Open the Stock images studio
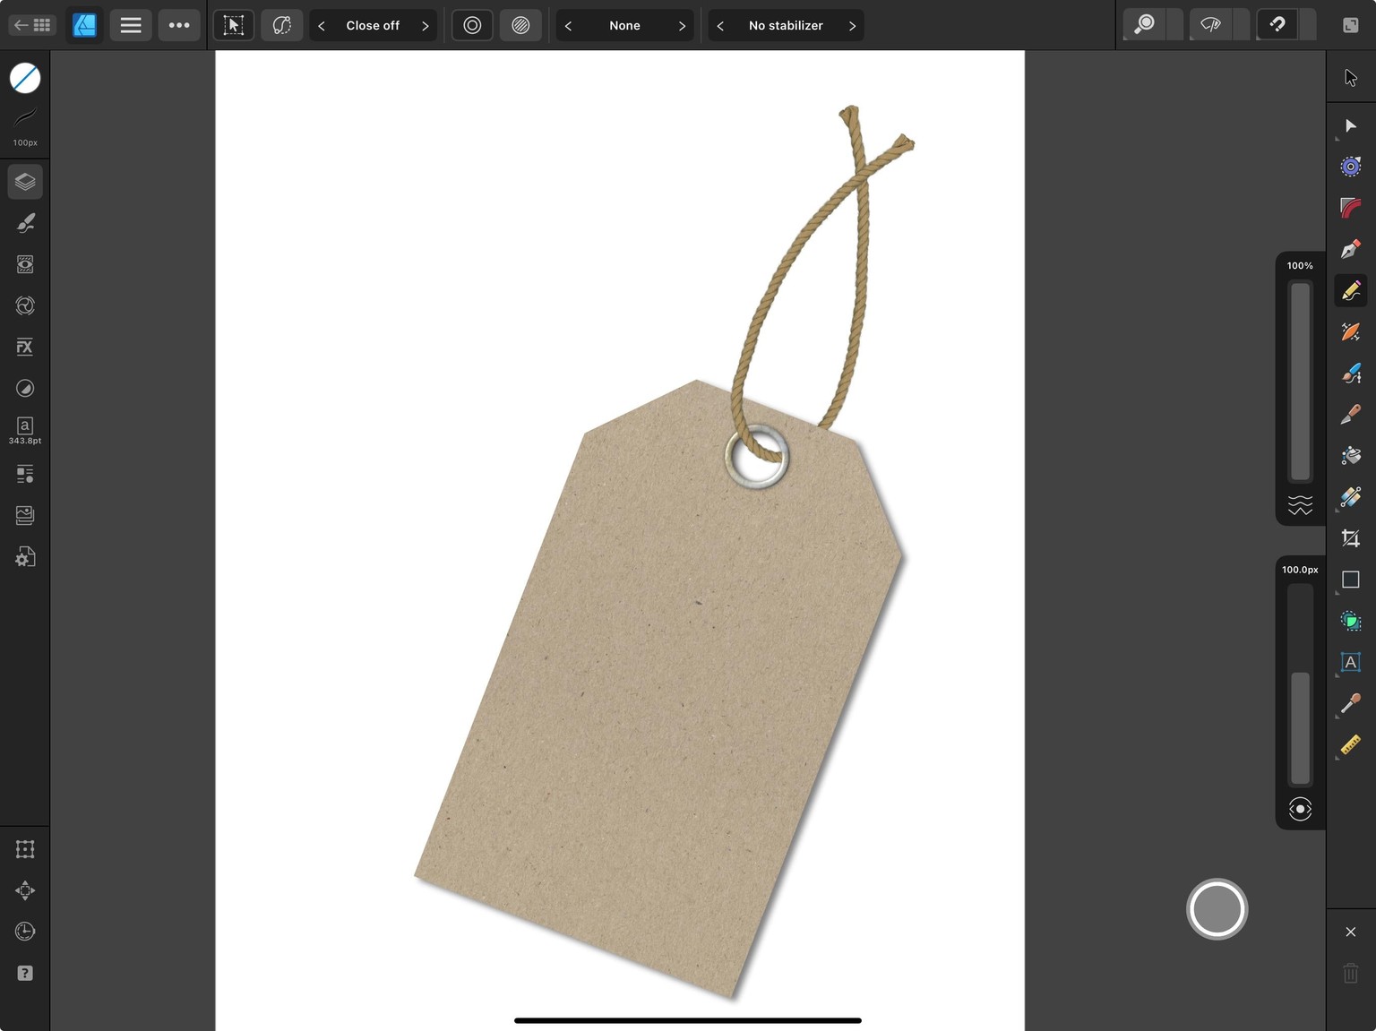 click(25, 515)
